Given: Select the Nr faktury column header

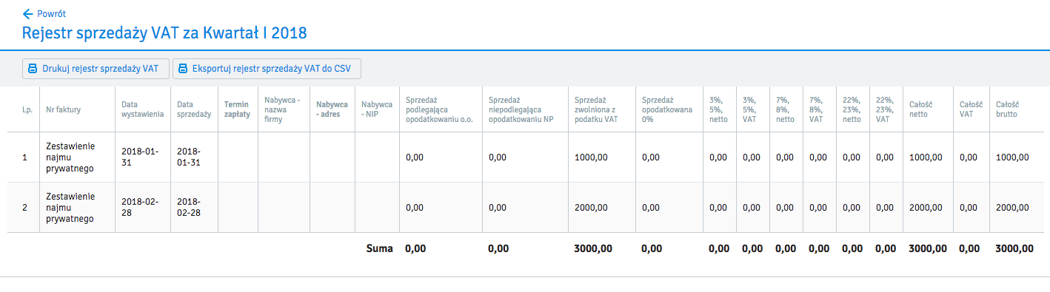Looking at the screenshot, I should coord(63,109).
